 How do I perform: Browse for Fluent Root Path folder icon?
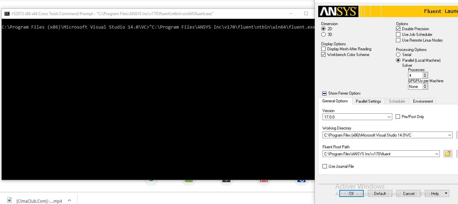coord(448,154)
